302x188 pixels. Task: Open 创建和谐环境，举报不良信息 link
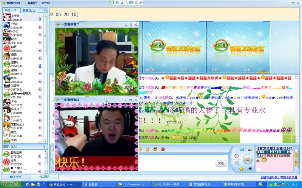pyautogui.click(x=279, y=177)
